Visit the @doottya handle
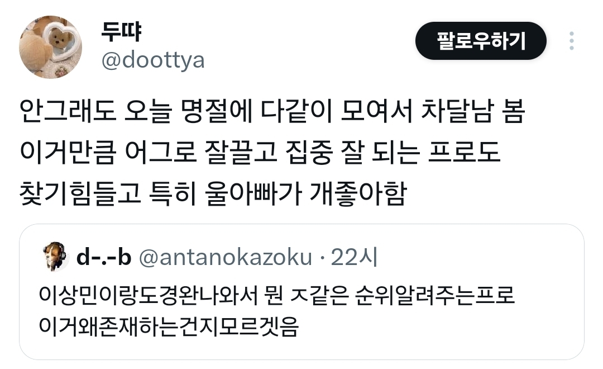 coord(152,61)
